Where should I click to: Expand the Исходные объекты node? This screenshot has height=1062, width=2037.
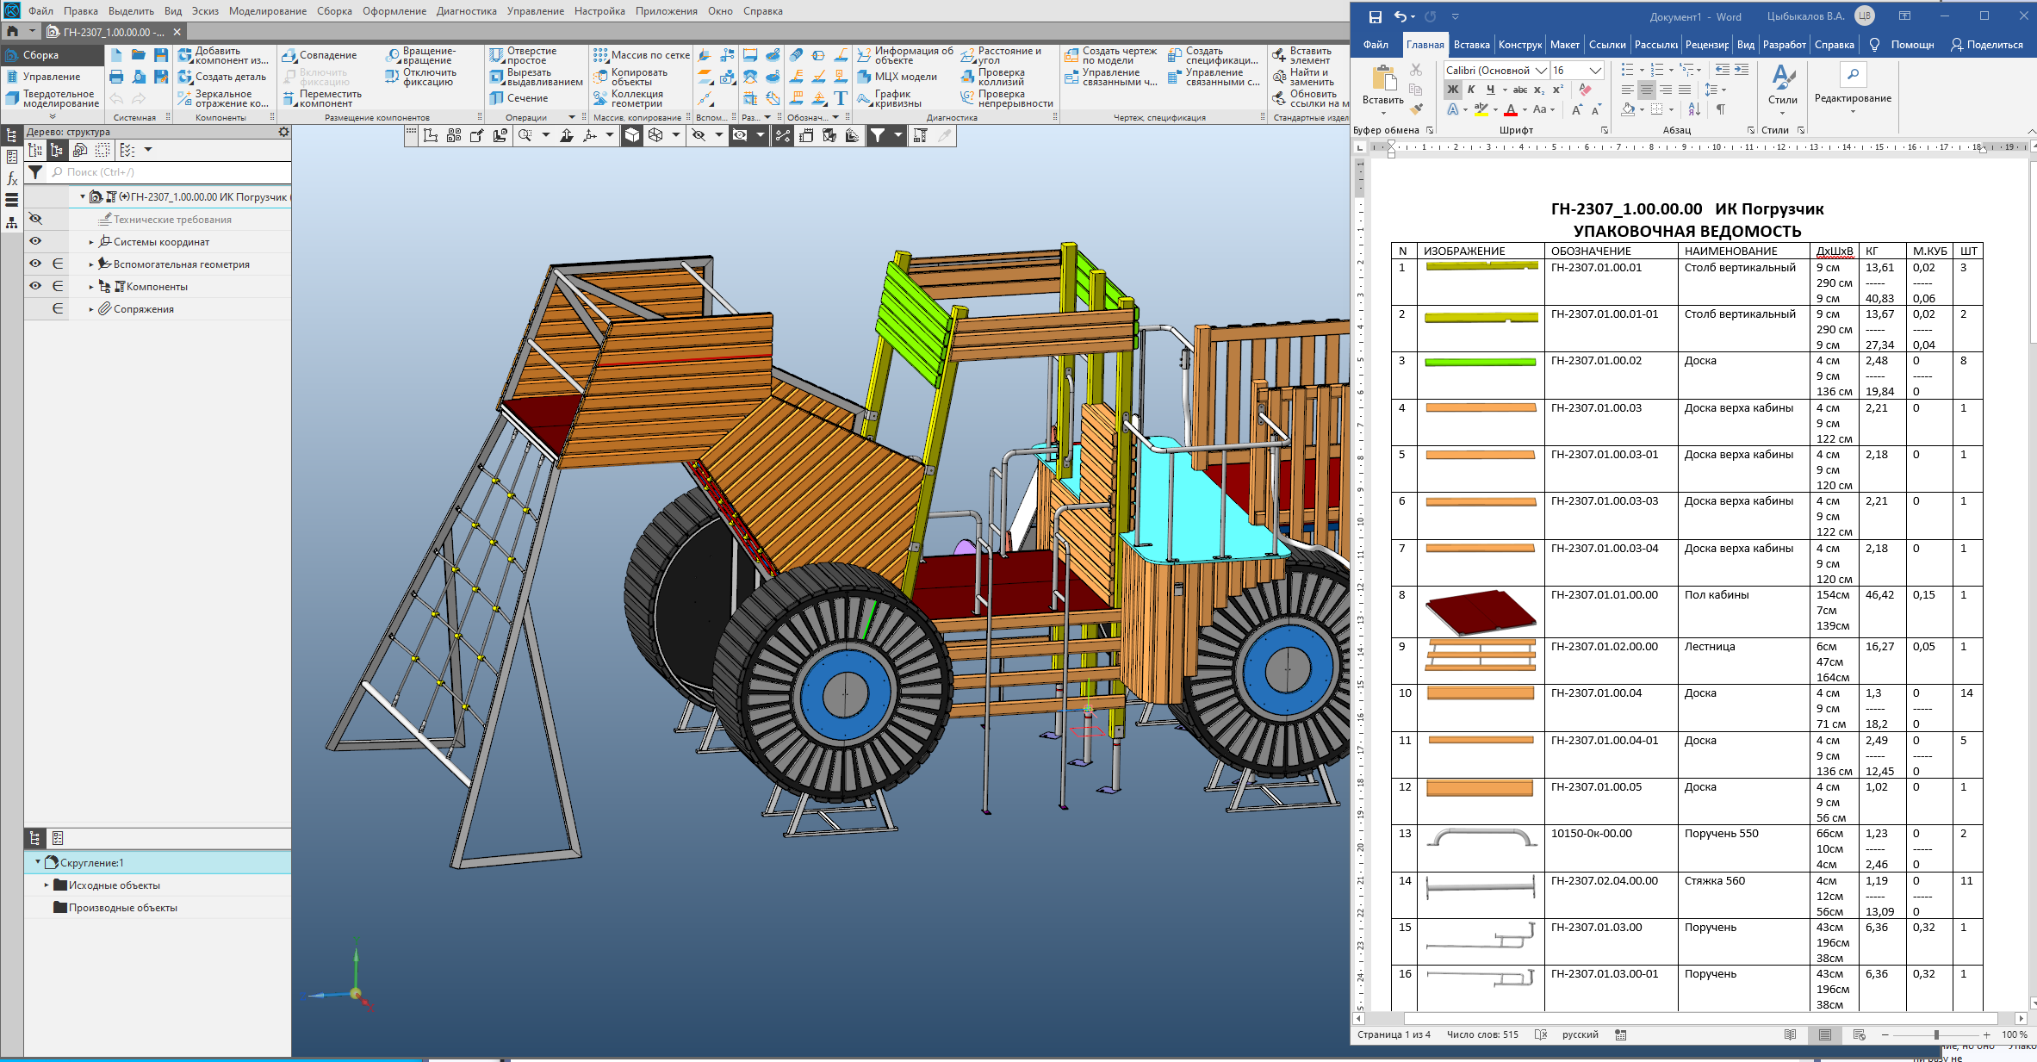tap(47, 885)
